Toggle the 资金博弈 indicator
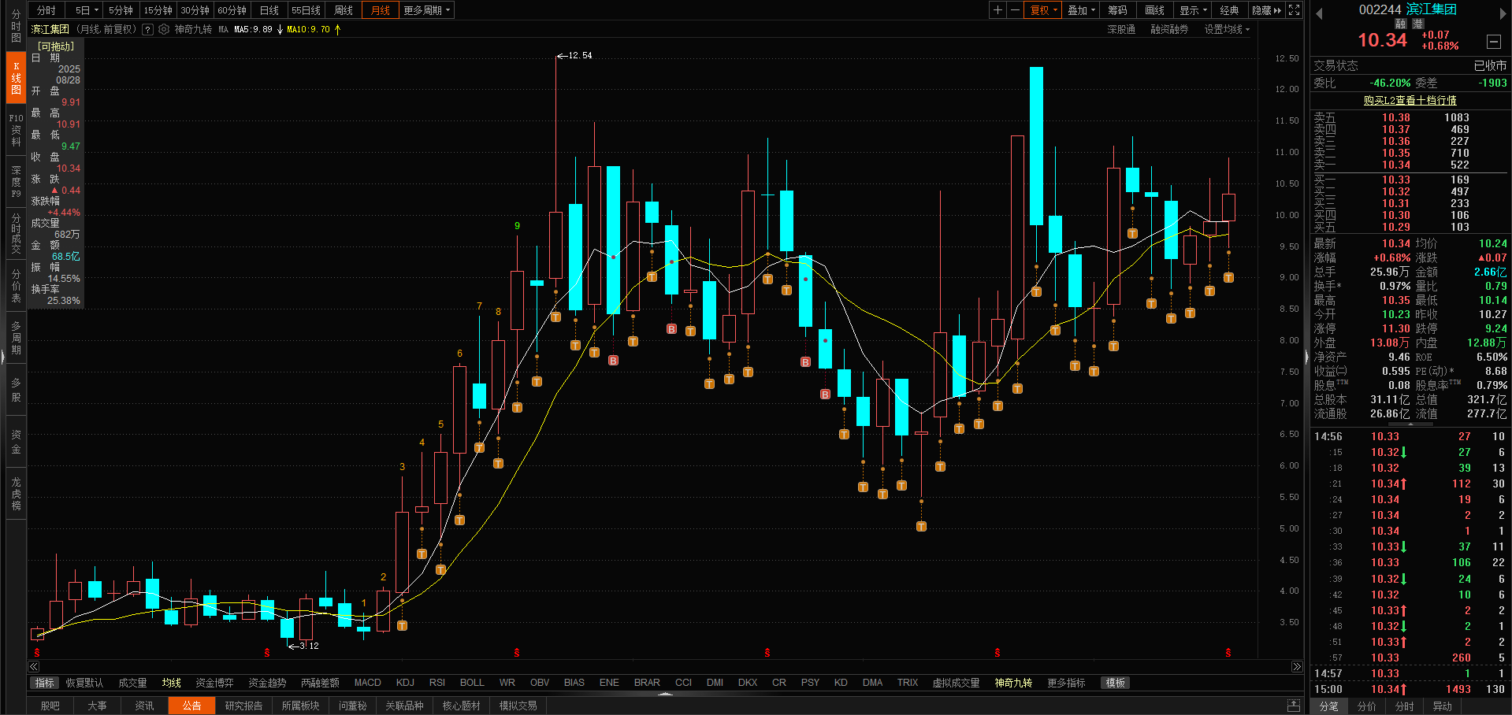Image resolution: width=1512 pixels, height=715 pixels. [x=214, y=683]
